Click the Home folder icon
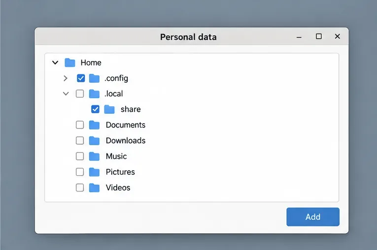Image resolution: width=377 pixels, height=250 pixels. 70,62
